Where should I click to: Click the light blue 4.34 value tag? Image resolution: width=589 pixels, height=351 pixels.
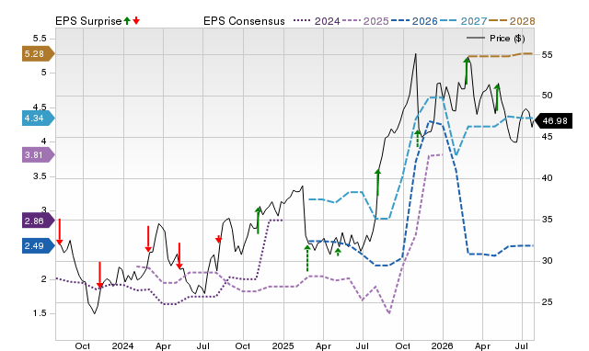point(39,119)
